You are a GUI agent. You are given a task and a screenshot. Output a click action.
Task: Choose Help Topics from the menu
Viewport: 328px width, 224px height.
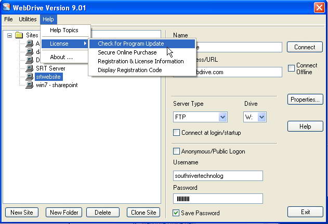click(x=65, y=30)
